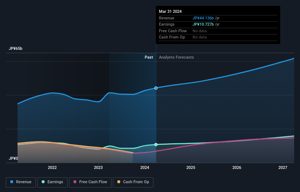
Task: Click the JP¥65b y-axis label
Action: click(15, 48)
